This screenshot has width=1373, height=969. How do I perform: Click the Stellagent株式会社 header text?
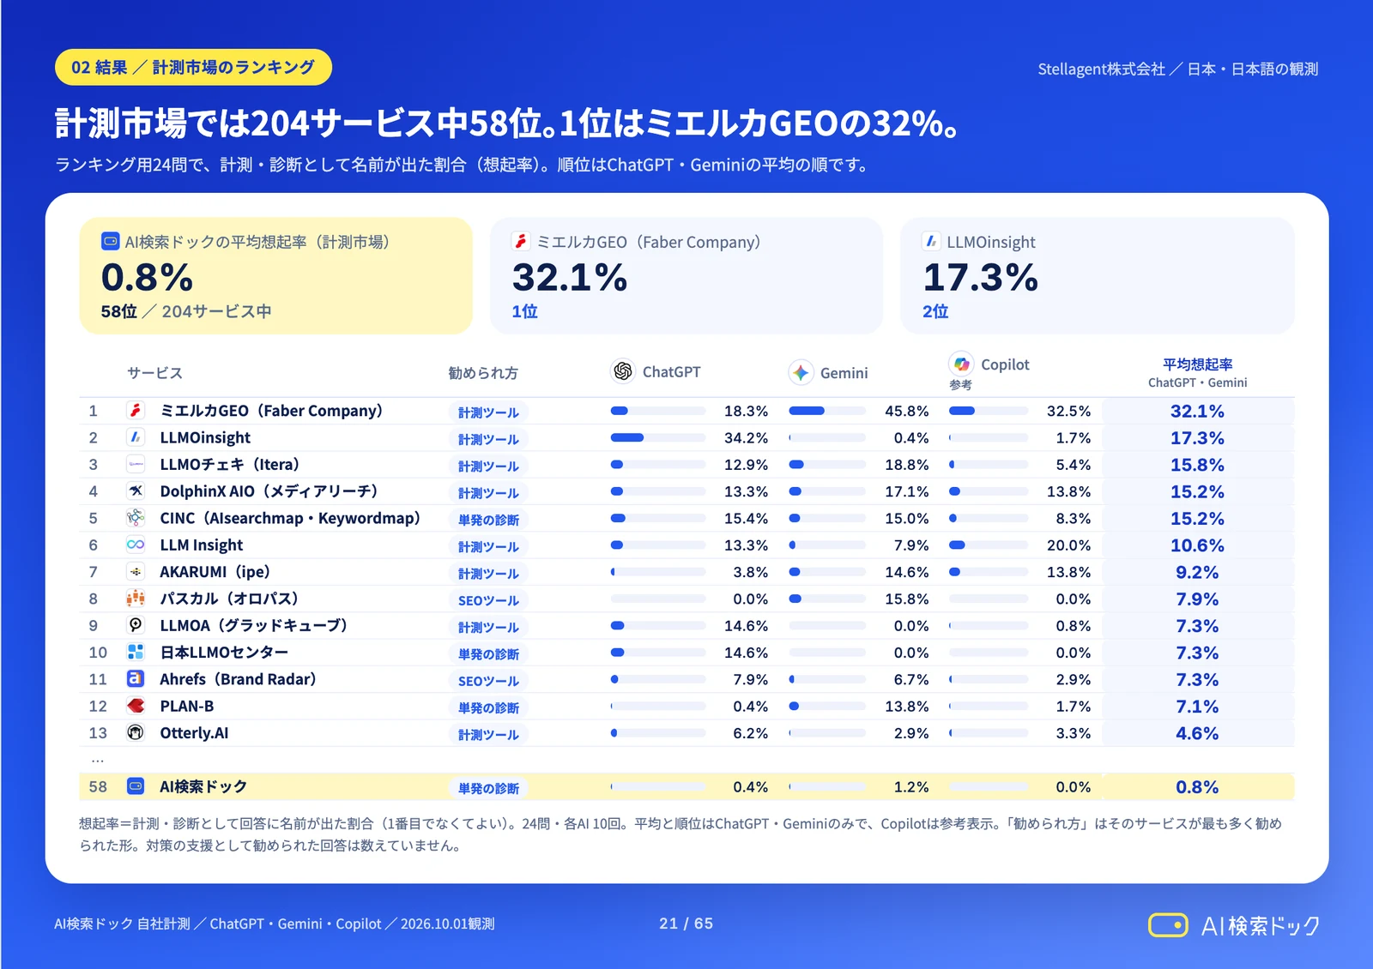pos(1101,69)
